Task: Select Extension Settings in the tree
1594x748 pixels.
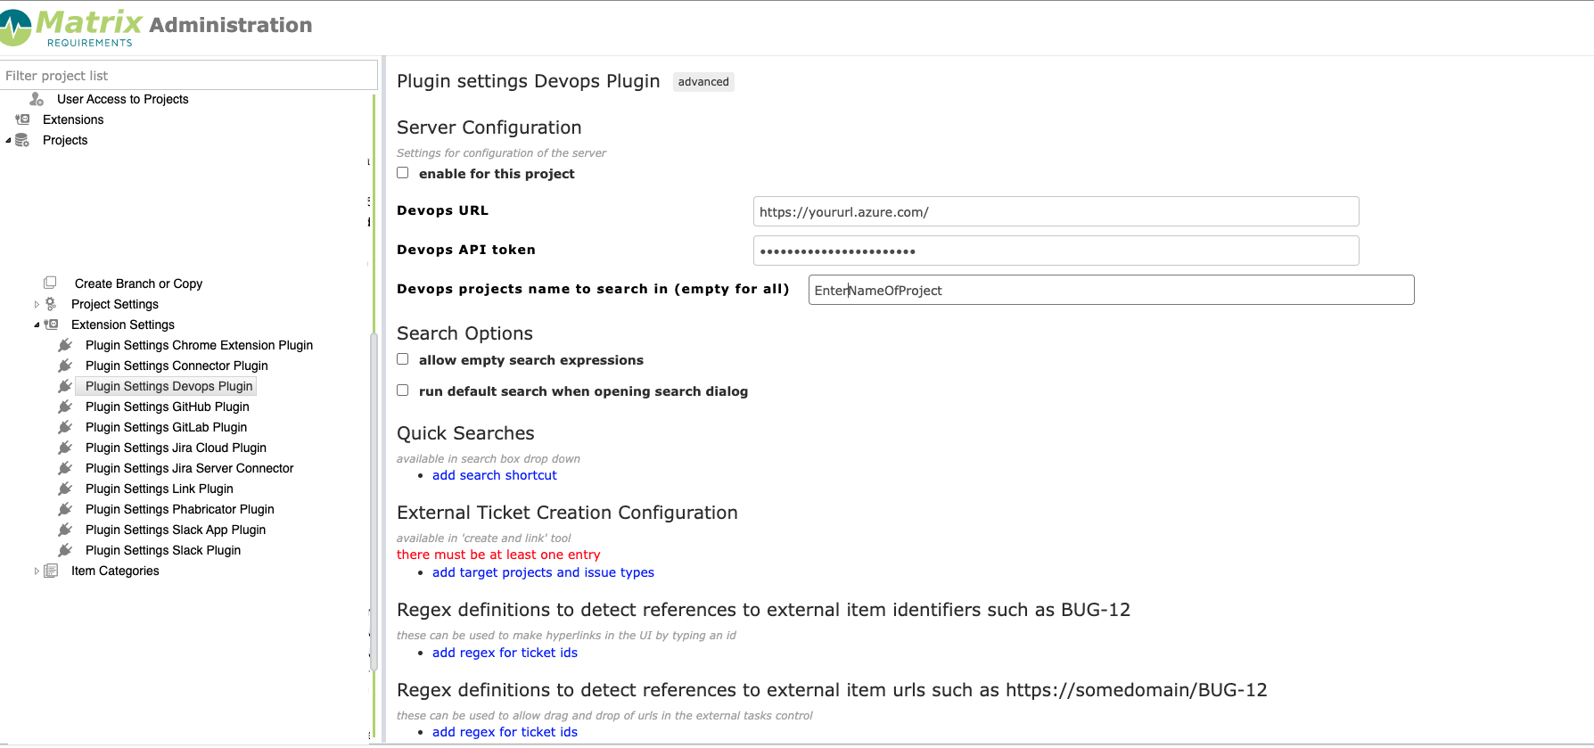Action: click(x=123, y=325)
